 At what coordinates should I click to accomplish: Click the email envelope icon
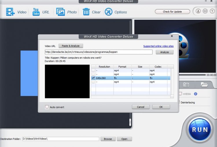tap(205, 12)
